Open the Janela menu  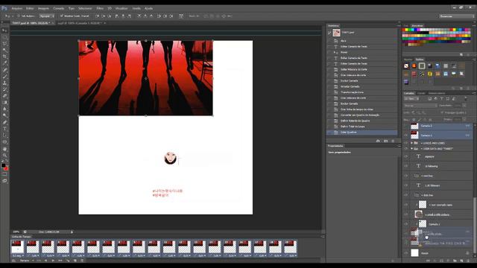(x=136, y=8)
